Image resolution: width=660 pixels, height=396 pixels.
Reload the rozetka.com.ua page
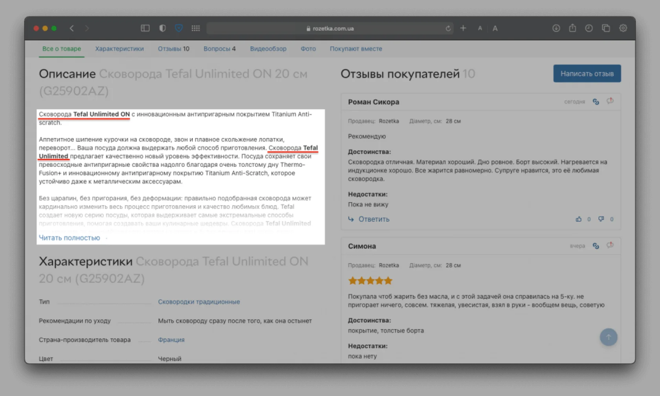point(448,28)
